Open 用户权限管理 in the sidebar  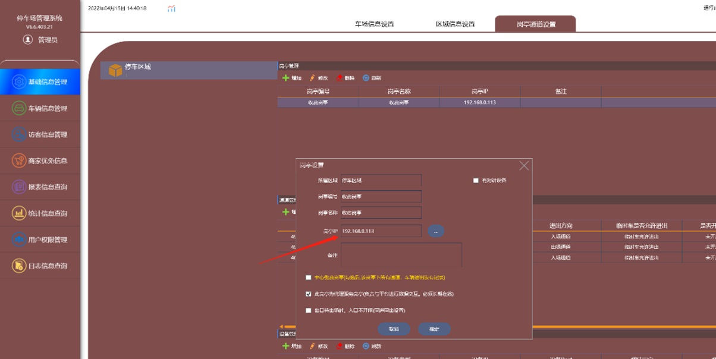(x=40, y=240)
